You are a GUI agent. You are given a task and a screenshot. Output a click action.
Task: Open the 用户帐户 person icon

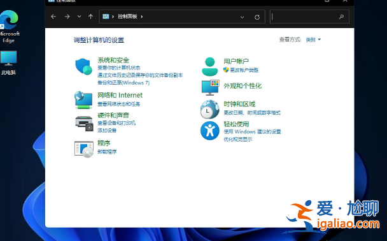click(x=210, y=66)
